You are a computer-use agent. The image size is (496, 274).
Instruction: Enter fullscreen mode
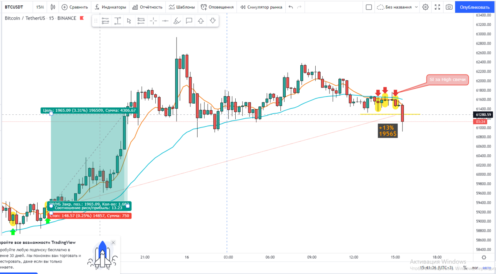(437, 7)
